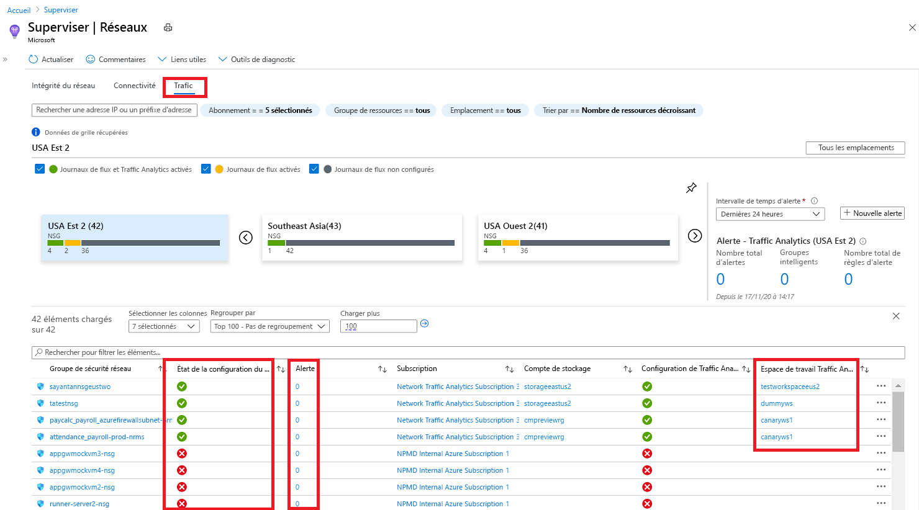Select the Trafic tab
The image size is (919, 510).
183,86
